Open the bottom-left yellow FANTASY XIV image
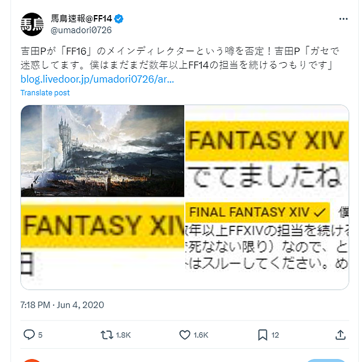359x362 pixels. click(102, 244)
